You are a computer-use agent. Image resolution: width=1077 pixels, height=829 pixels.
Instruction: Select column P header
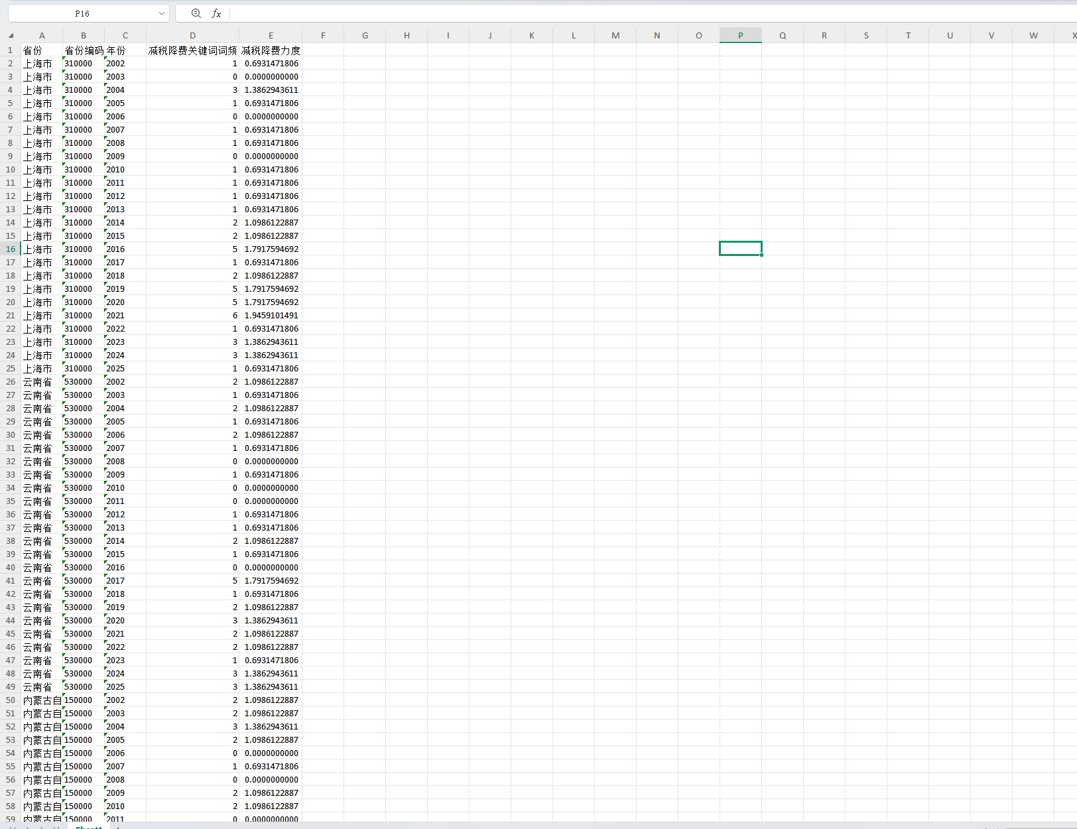(741, 36)
